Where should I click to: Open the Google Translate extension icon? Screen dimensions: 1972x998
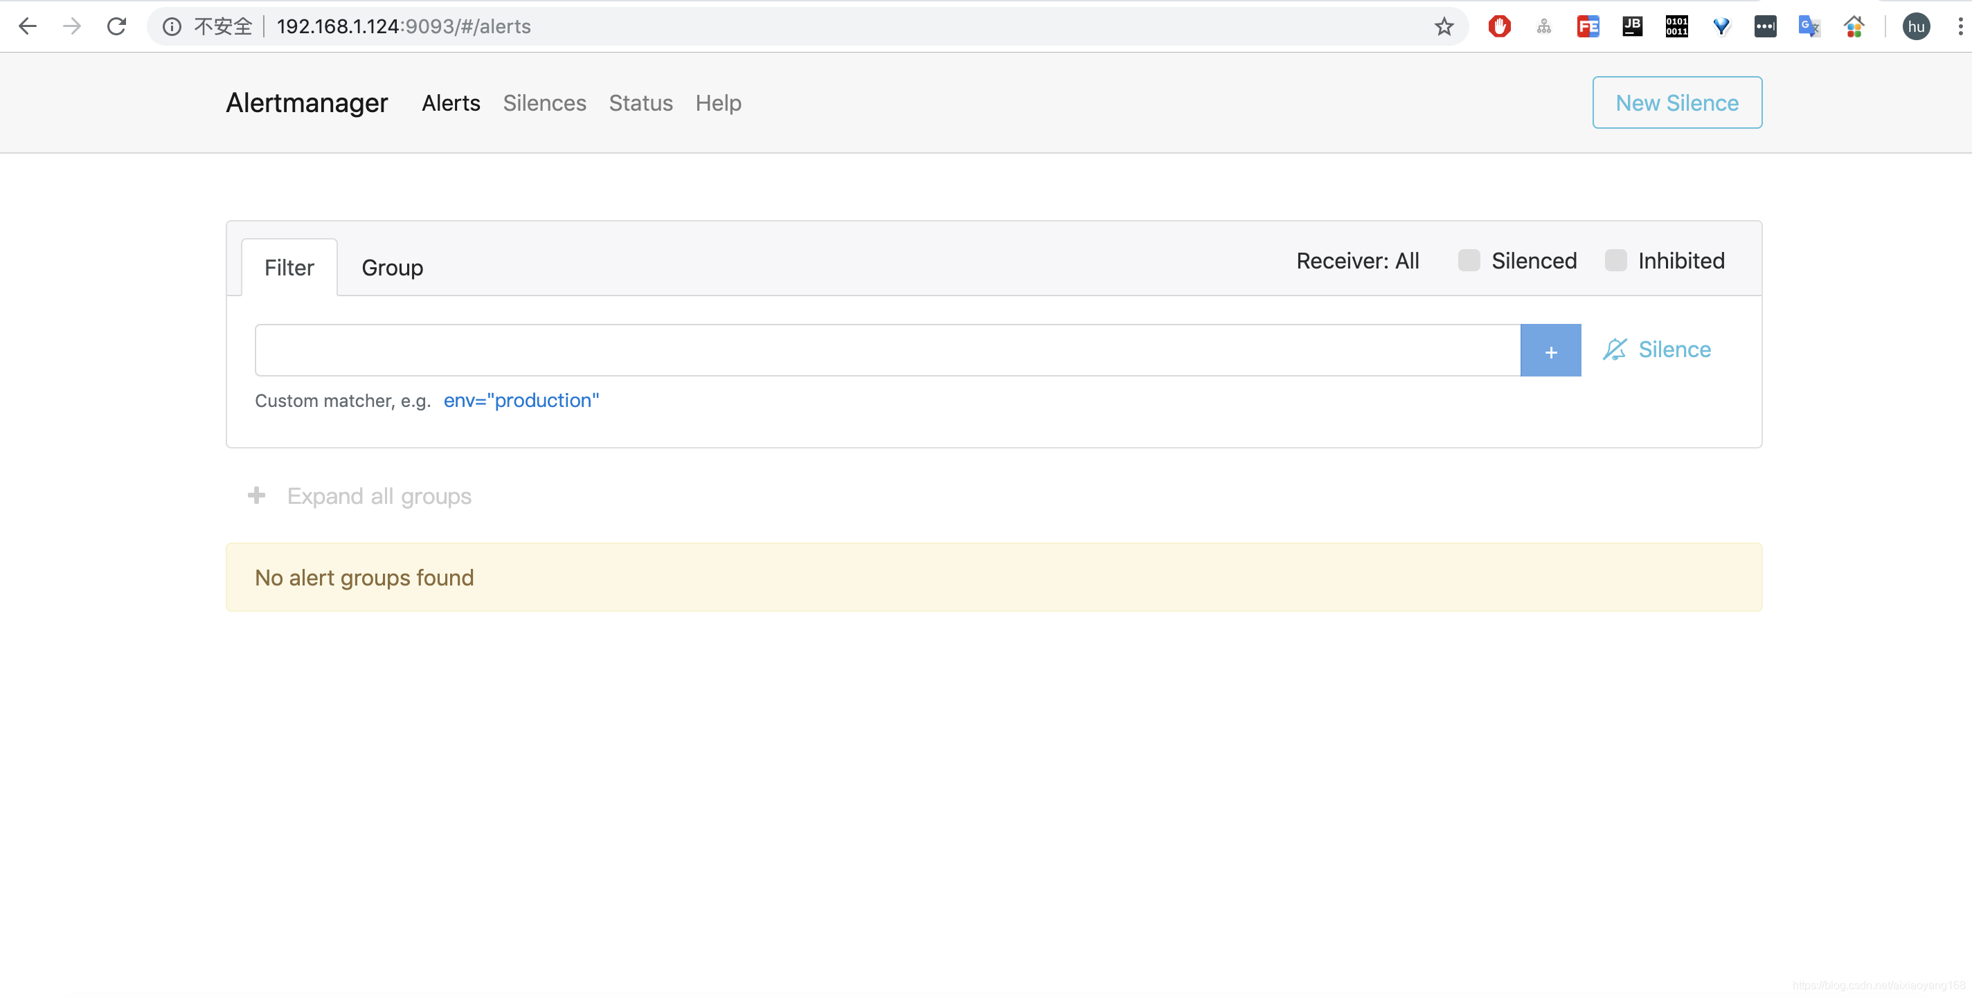click(x=1809, y=27)
